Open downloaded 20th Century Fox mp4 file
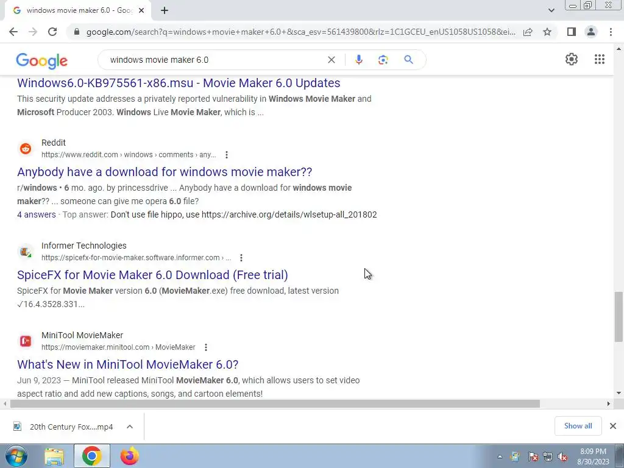This screenshot has height=468, width=624. [x=63, y=427]
